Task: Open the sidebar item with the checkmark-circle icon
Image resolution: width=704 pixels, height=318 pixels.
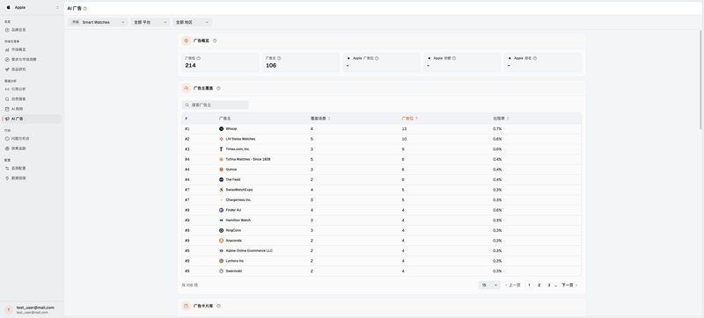Action: coord(32,59)
